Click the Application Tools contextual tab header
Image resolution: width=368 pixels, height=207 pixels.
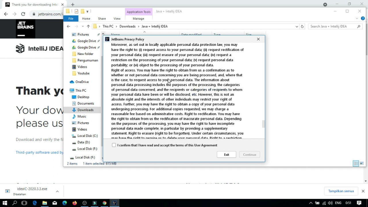(139, 12)
